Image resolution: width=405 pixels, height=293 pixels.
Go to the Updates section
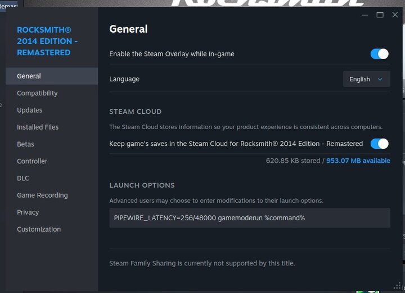point(29,110)
